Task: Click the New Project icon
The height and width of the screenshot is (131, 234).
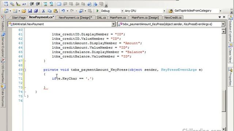Action: 6,11
